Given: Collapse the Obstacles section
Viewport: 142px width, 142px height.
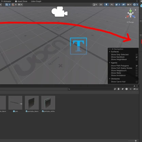Looking at the screenshot, I should point(110,79).
